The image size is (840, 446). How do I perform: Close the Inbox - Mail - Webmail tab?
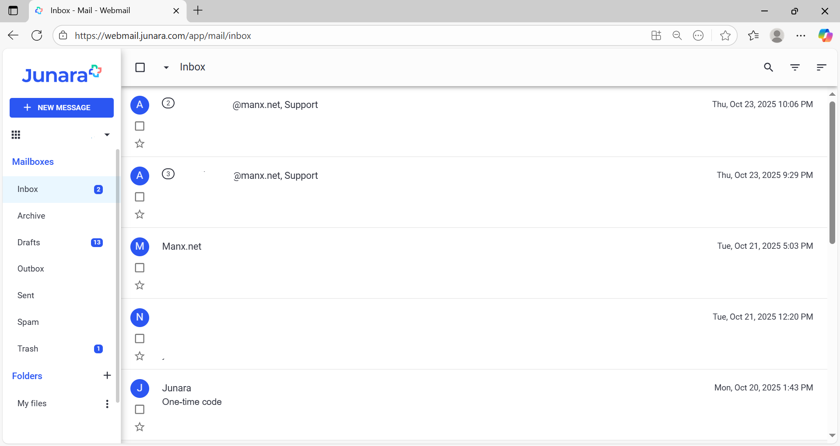coord(176,11)
